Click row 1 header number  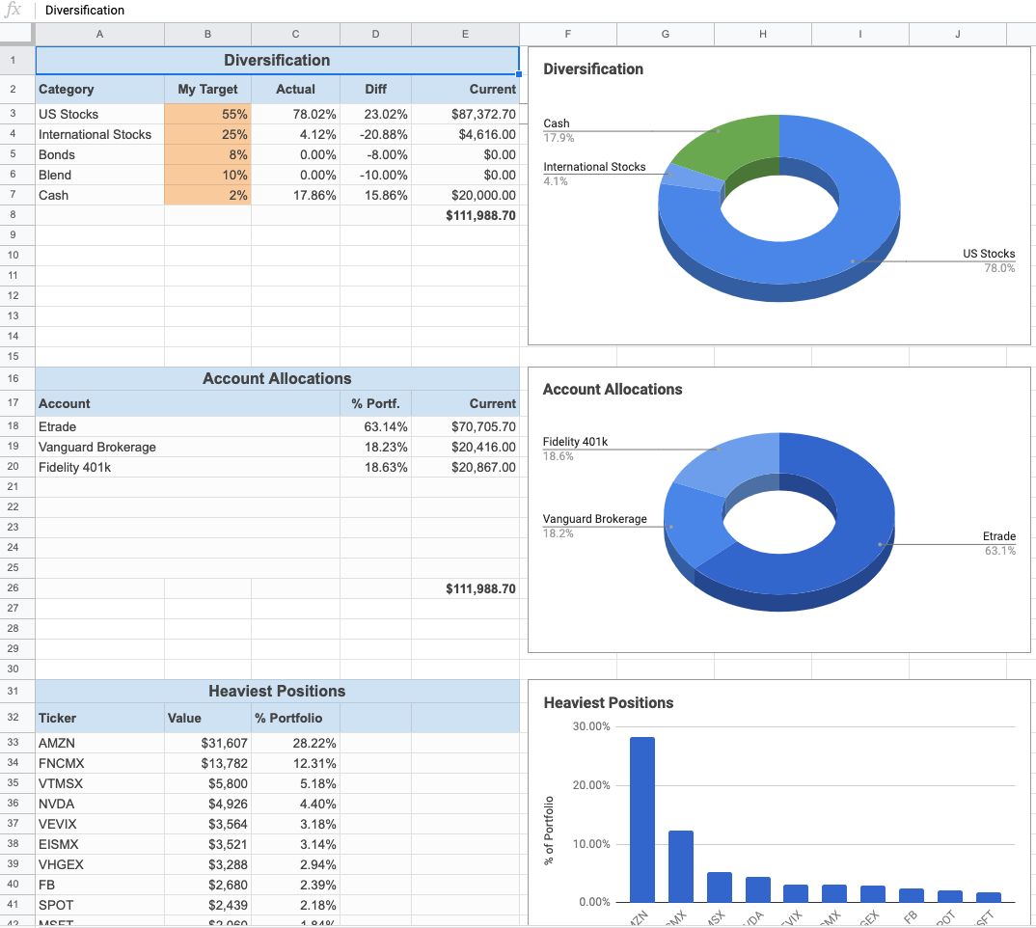14,60
